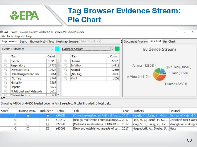Click the magnifier icon beside Human tag
The width and height of the screenshot is (197, 147).
(x=66, y=61)
